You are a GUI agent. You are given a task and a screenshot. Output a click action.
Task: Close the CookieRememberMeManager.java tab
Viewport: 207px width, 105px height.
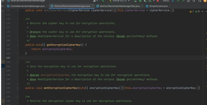tap(47, 6)
